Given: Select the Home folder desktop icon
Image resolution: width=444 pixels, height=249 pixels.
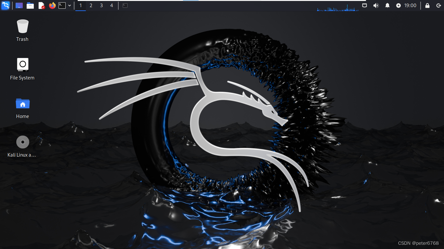Looking at the screenshot, I should coord(23,103).
